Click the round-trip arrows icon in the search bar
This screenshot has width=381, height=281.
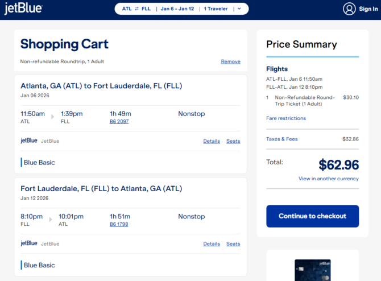[136, 9]
